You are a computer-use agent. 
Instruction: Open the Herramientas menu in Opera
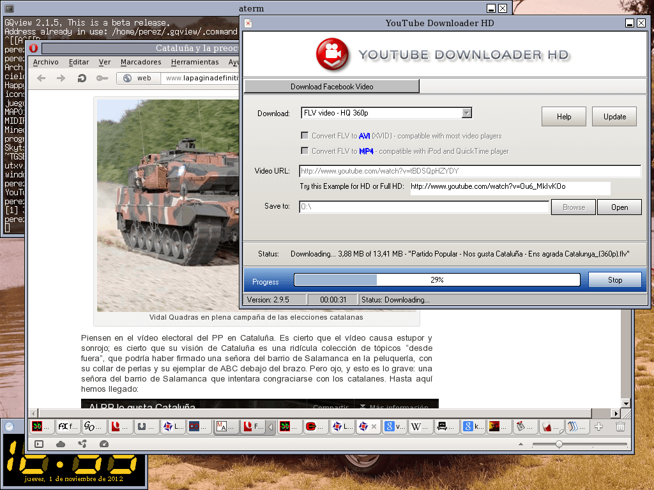pos(195,62)
